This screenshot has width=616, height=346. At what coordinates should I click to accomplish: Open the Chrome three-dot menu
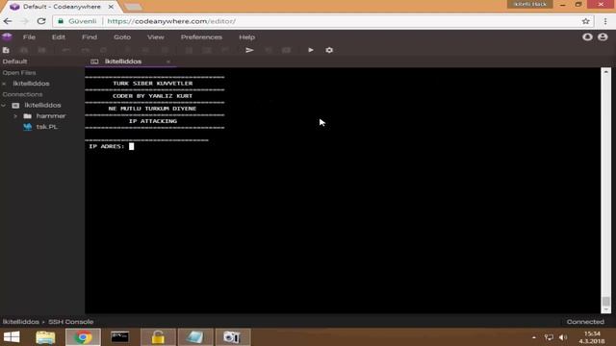605,21
